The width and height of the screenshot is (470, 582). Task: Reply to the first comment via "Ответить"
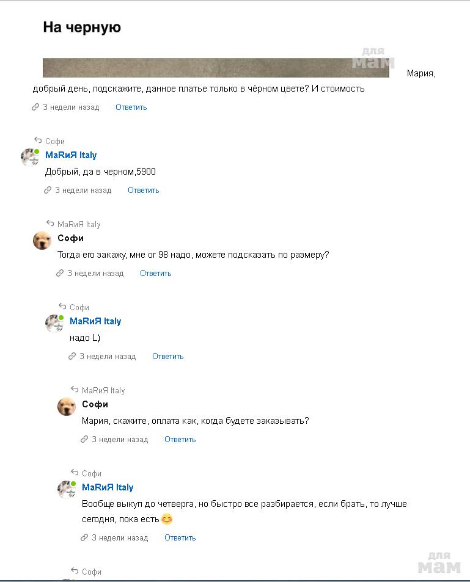click(131, 107)
